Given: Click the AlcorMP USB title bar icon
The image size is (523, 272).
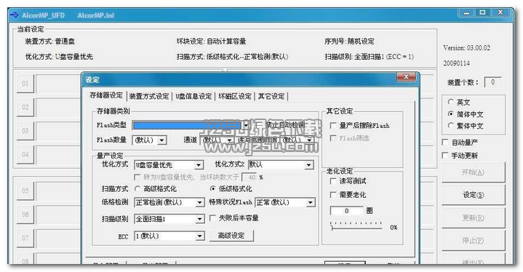Looking at the screenshot, I should (x=15, y=15).
